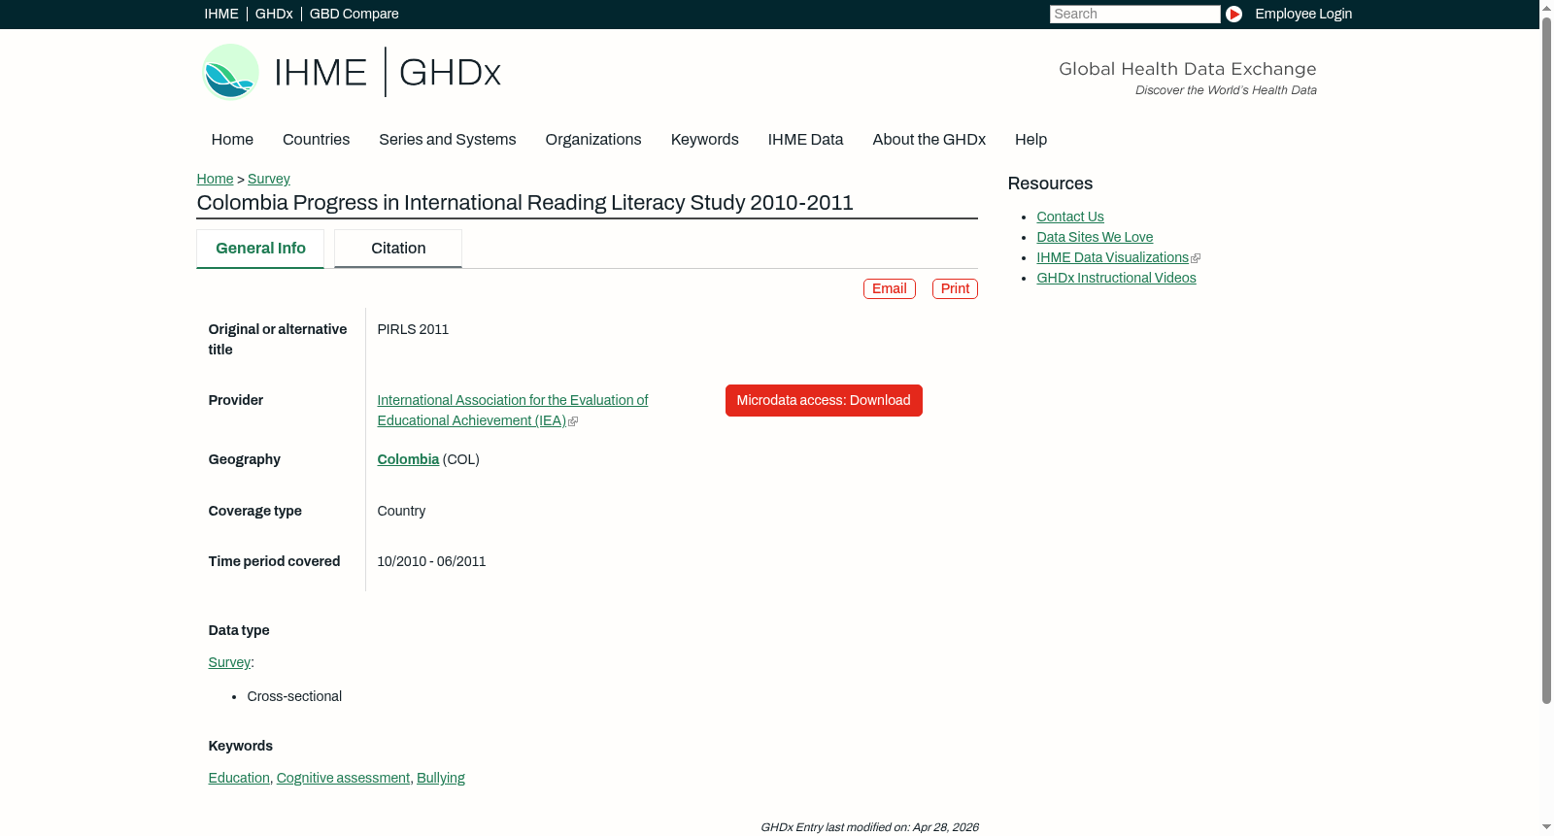Click the 'Resources' sidebar heading
Screen dimensions: 1554x836
1050,184
